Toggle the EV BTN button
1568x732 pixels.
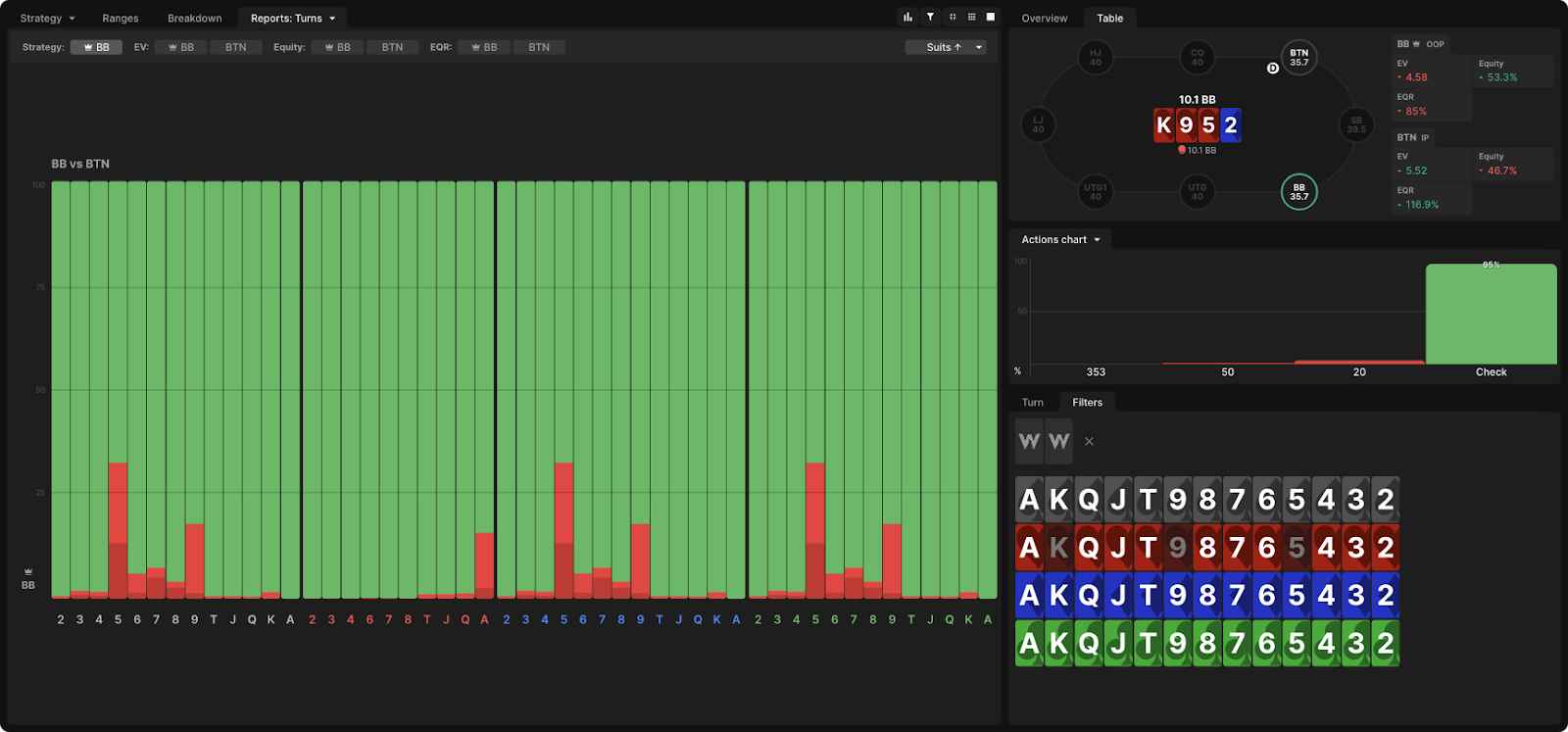pyautogui.click(x=235, y=47)
